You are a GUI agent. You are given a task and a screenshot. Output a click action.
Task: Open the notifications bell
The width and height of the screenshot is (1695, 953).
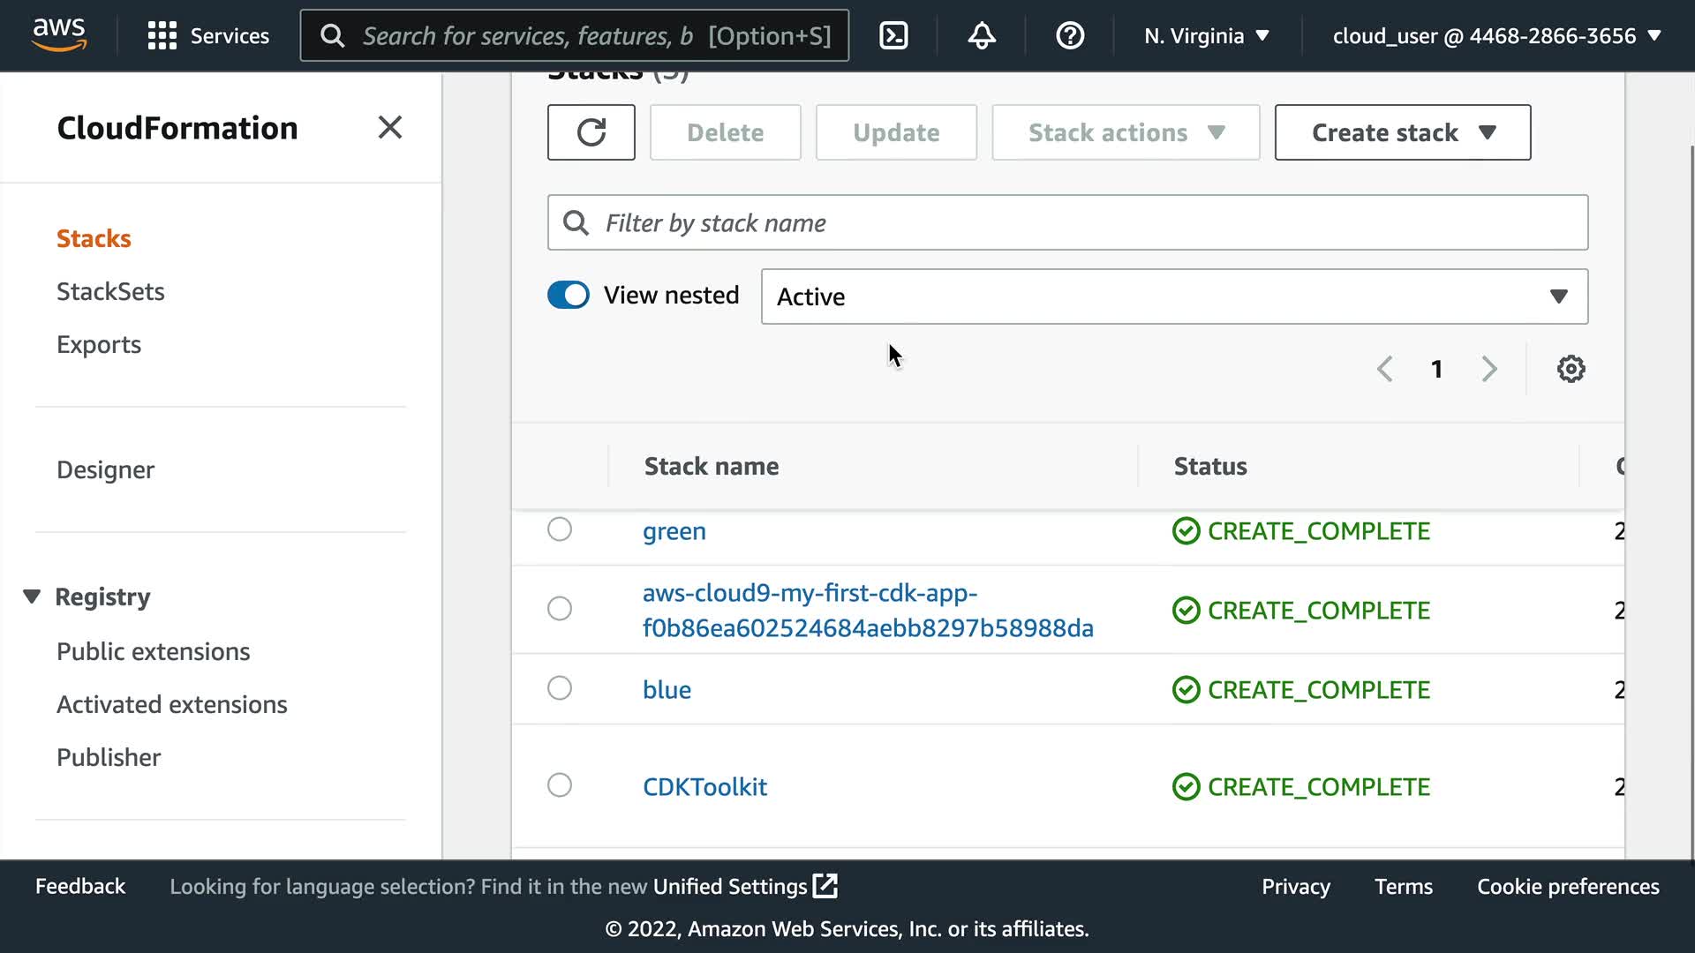coord(981,35)
